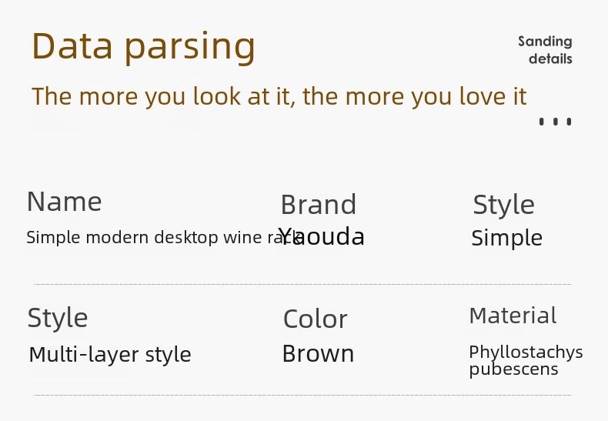608x421 pixels.
Task: Click the top-row Style label
Action: tap(503, 205)
